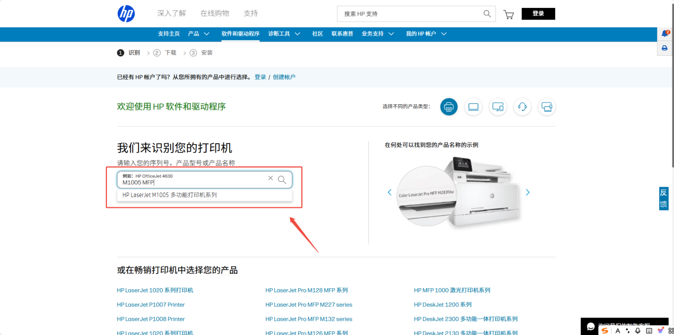
Task: Open the 软件和驱动程序 tab
Action: [241, 33]
